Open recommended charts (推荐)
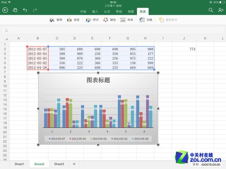 pyautogui.click(x=56, y=20)
